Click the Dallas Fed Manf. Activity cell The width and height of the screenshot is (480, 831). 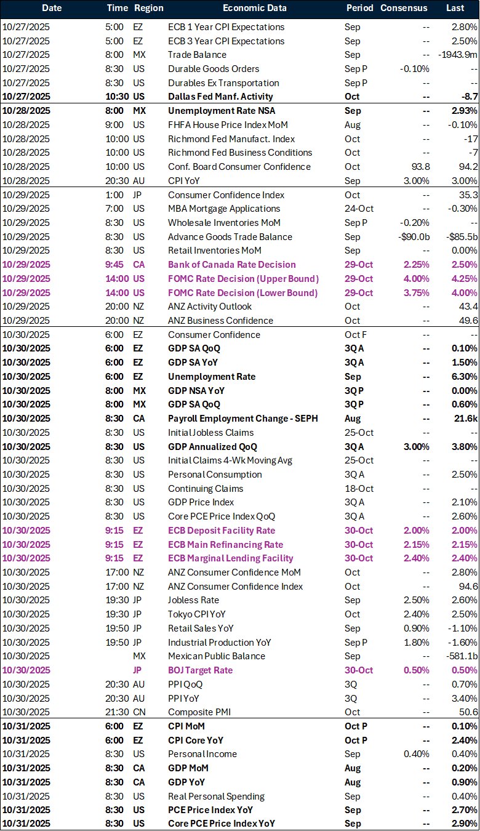click(220, 97)
